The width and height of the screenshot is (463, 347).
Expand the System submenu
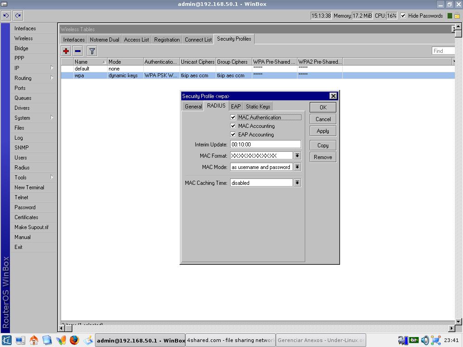(52, 117)
